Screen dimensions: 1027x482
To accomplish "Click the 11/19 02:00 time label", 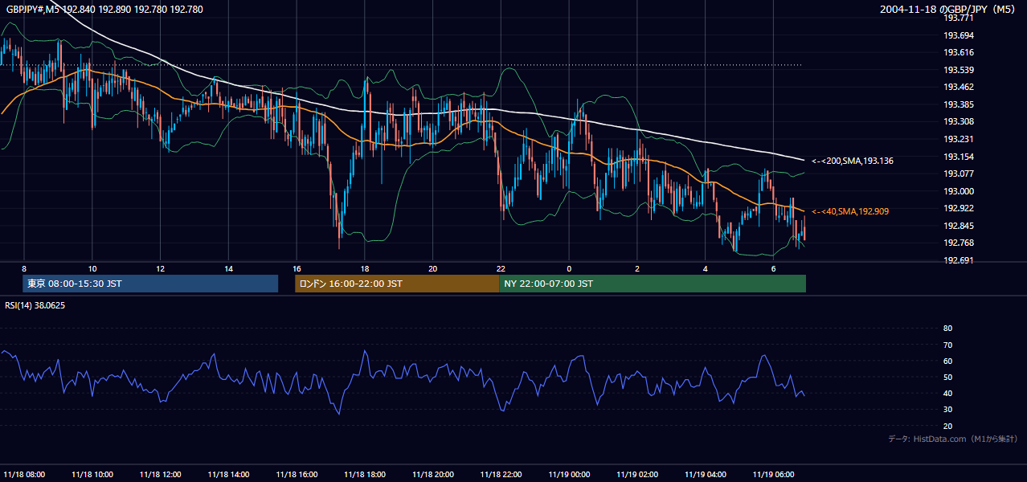I will click(x=638, y=474).
